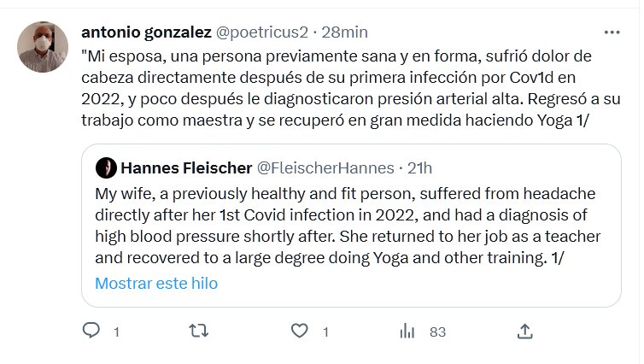Open tweet analytics bar chart icon
The height and width of the screenshot is (364, 644).
pyautogui.click(x=408, y=331)
